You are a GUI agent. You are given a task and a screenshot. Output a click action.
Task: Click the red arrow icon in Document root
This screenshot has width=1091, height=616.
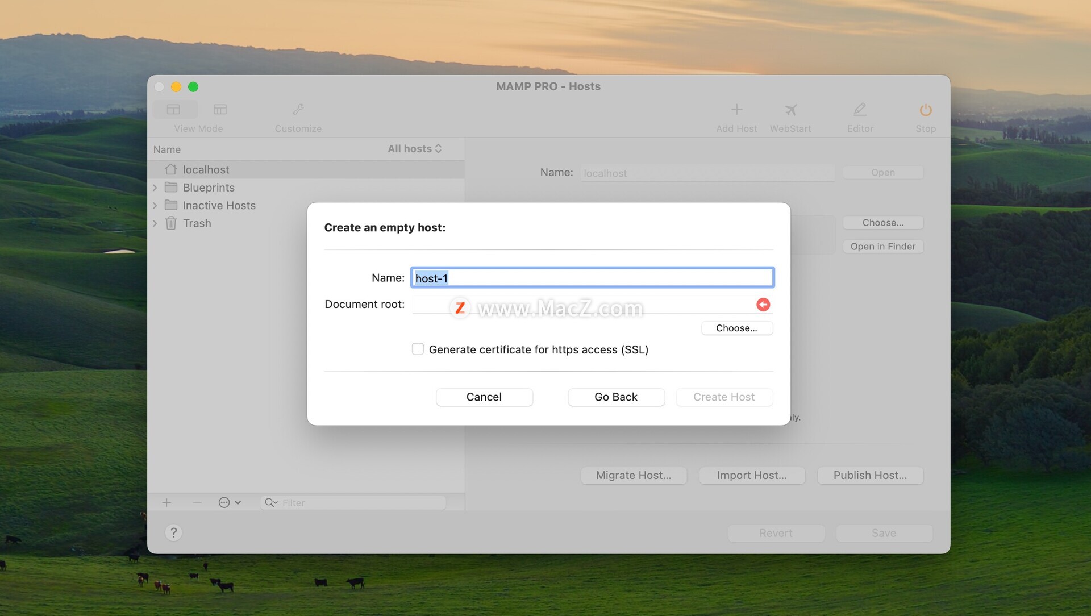[763, 305]
